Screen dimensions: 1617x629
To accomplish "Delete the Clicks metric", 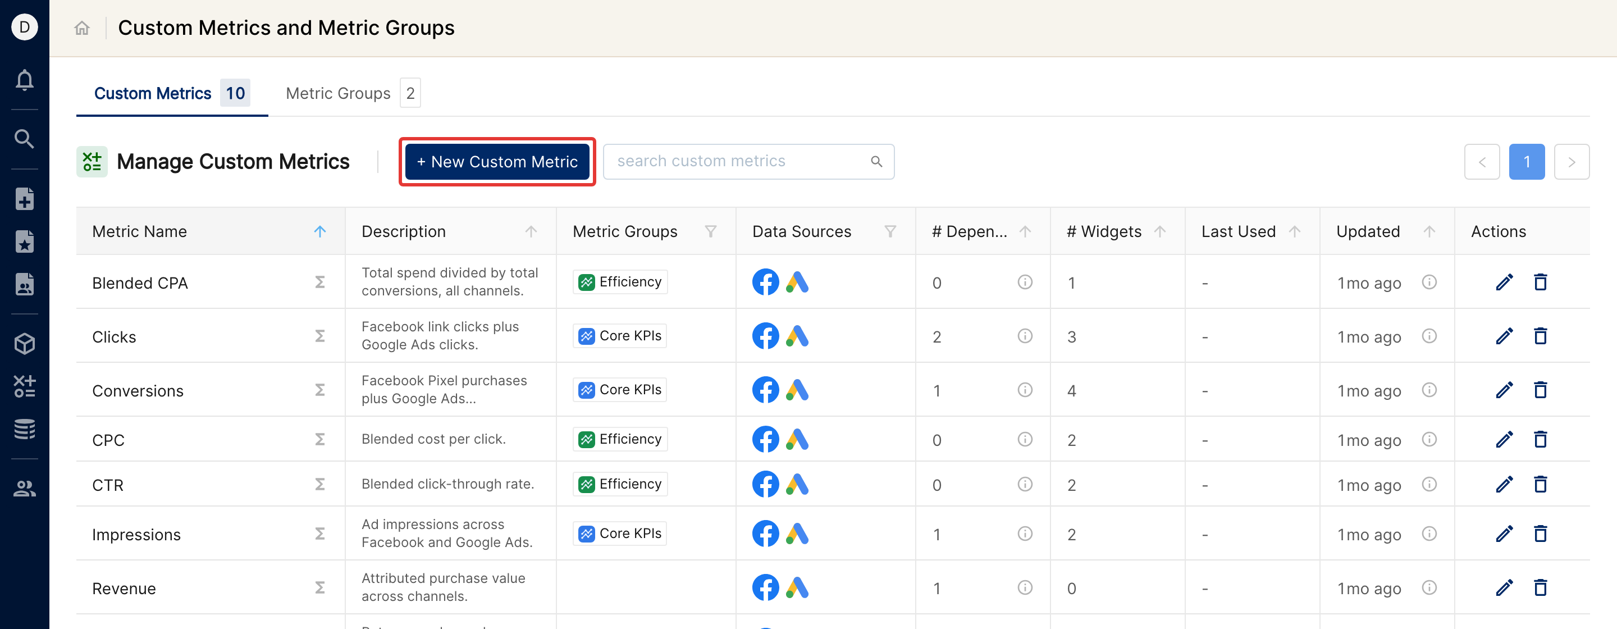I will 1541,336.
